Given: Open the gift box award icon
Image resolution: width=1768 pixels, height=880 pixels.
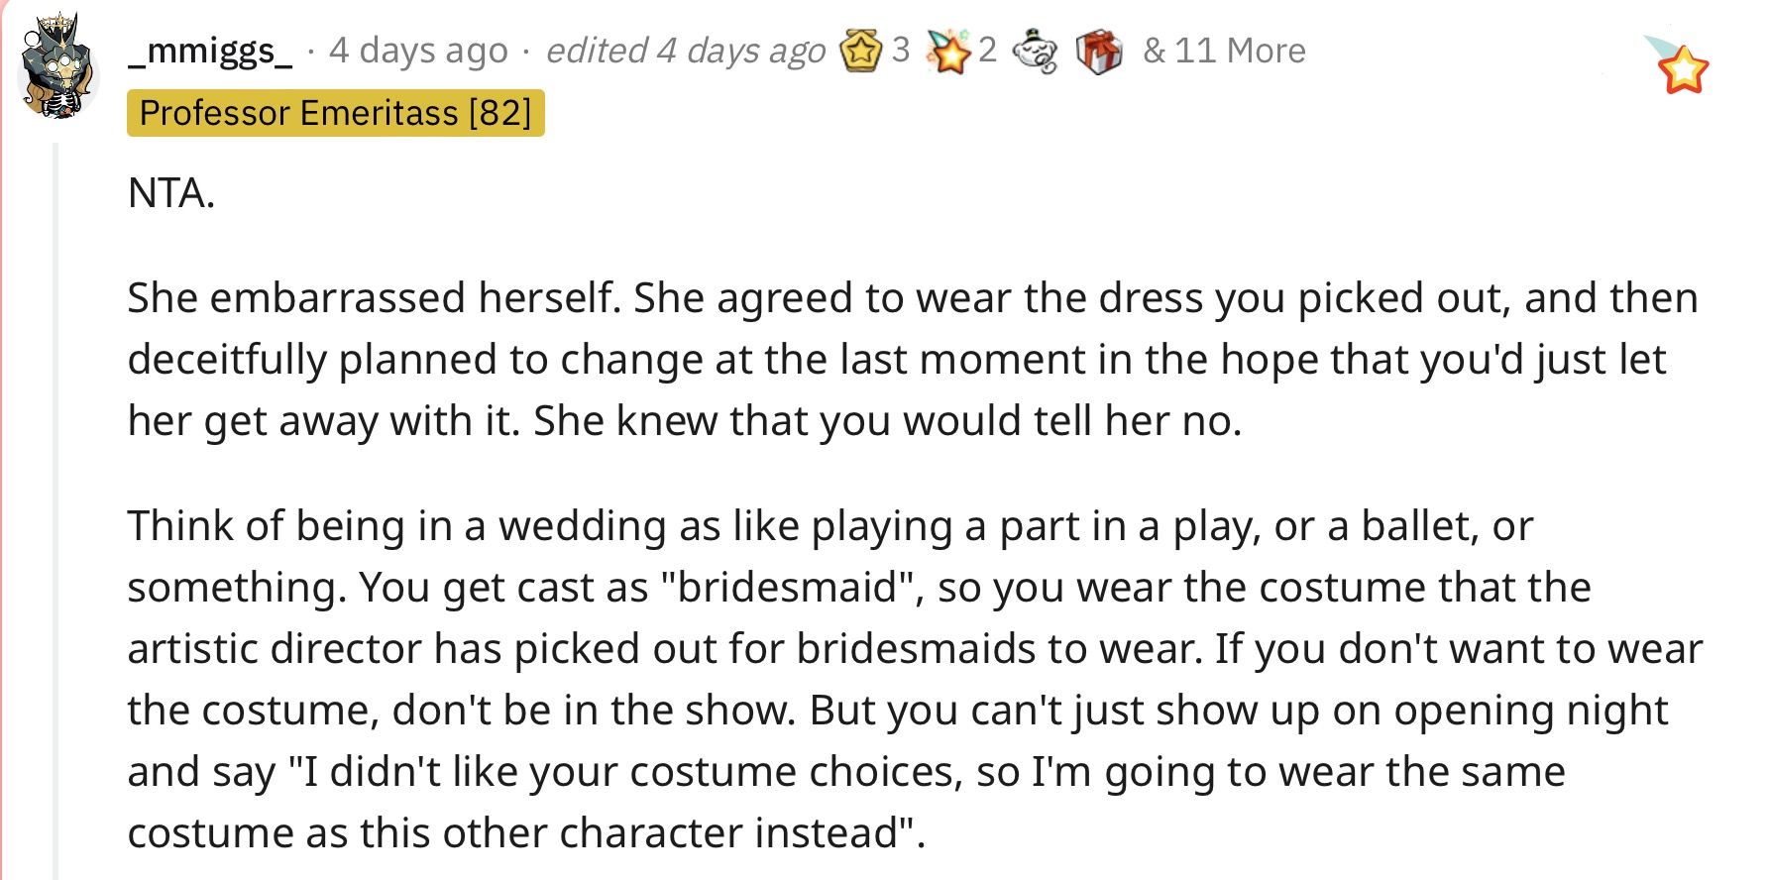Looking at the screenshot, I should click(x=1099, y=52).
